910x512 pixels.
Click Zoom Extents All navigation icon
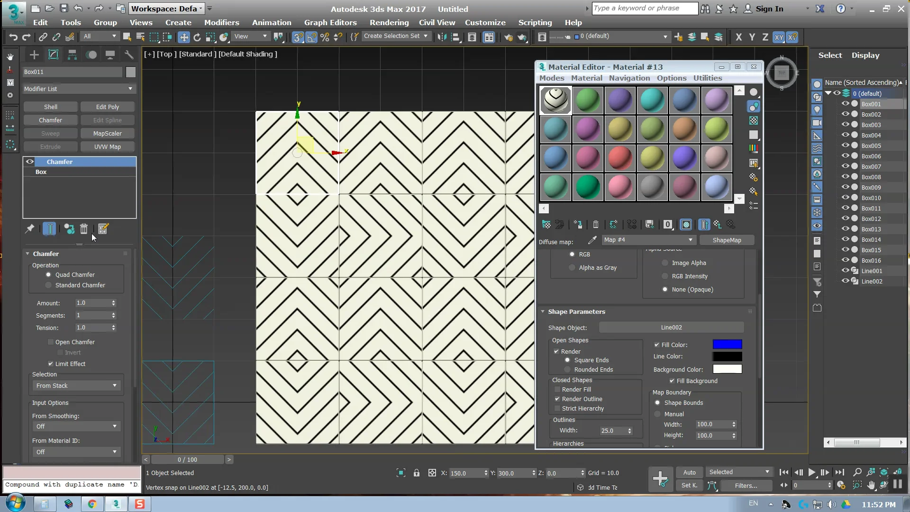coord(884,472)
